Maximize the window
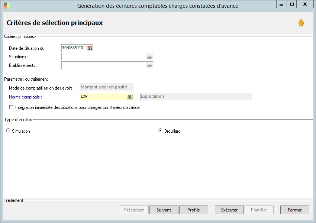The image size is (316, 223). 291,4
